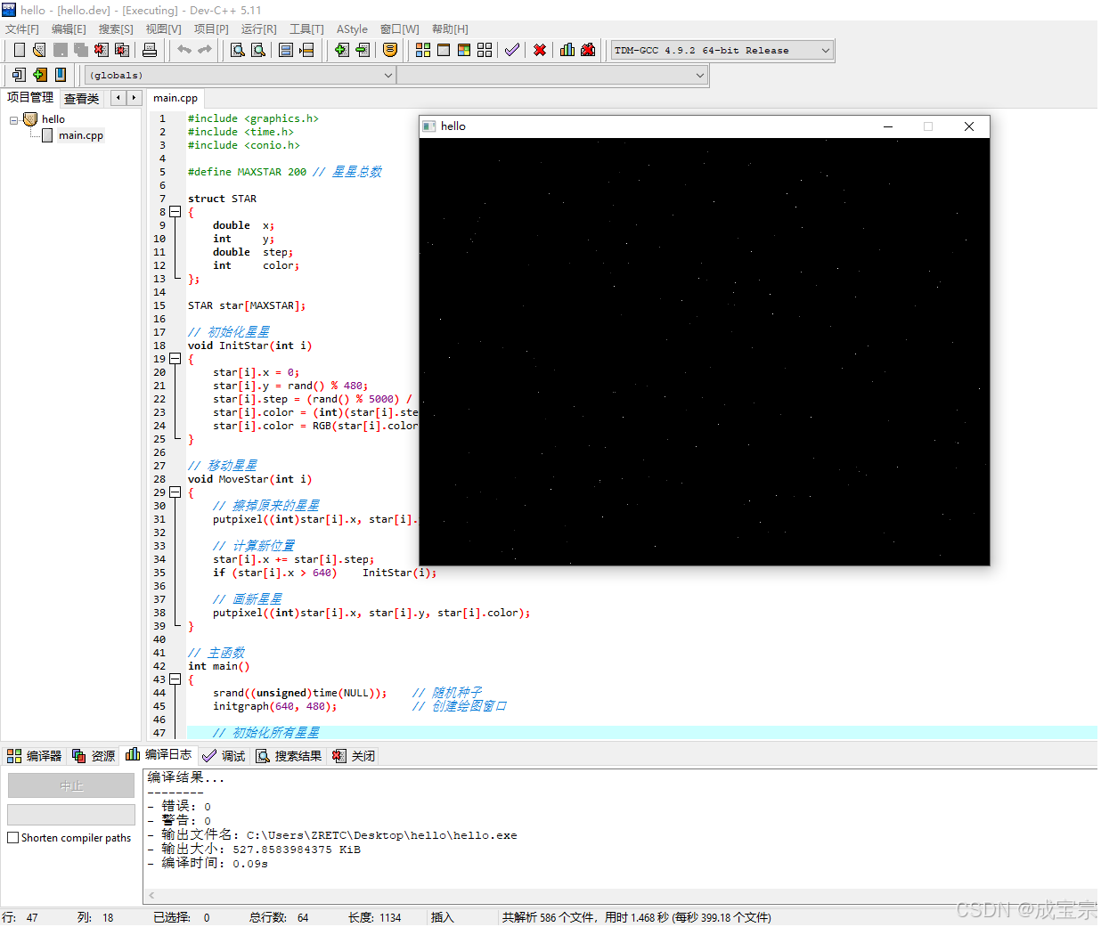Open the 工具[T] menu

[x=306, y=29]
